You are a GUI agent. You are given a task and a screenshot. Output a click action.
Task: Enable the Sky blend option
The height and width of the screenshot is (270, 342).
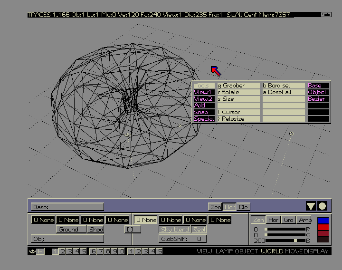click(174, 230)
